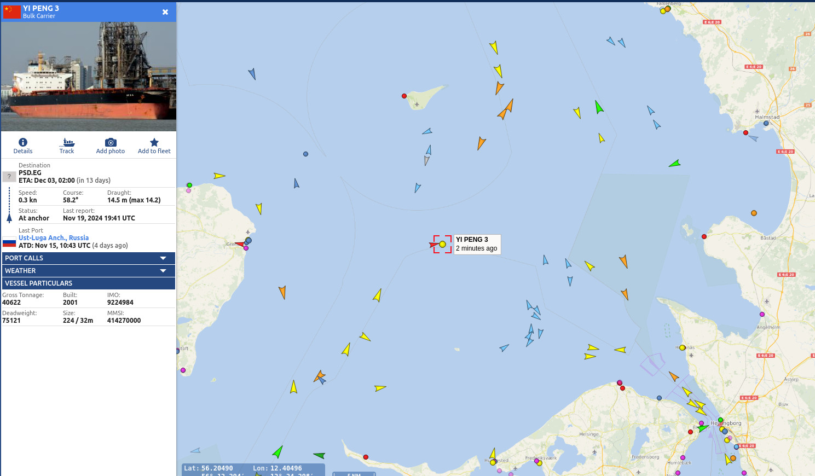
Task: Click the status text At anchor
Action: click(34, 218)
